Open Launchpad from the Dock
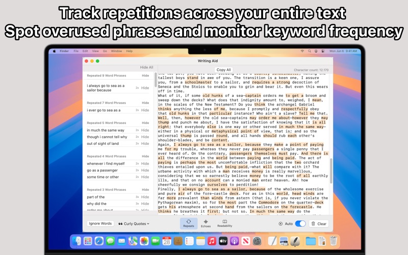Screen dimensions: 408x255 [88, 241]
